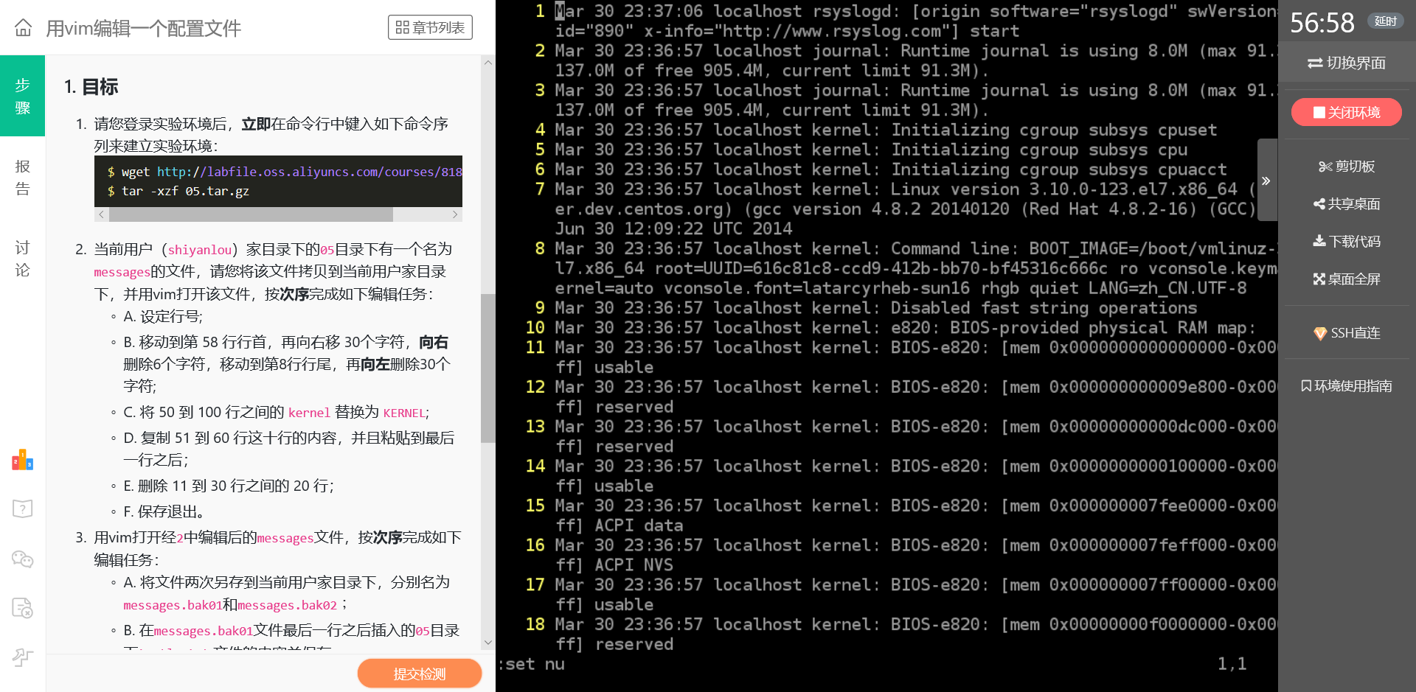Image resolution: width=1416 pixels, height=692 pixels.
Task: Open the leaderboard podium icon
Action: [22, 460]
